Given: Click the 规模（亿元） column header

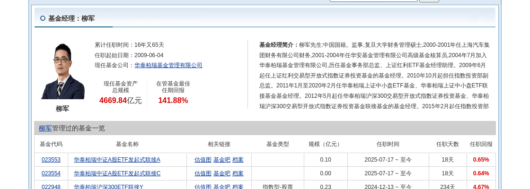Looking at the screenshot, I should [326, 144].
